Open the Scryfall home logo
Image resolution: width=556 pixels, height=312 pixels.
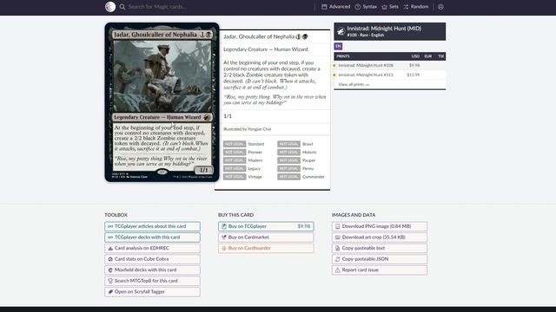[x=110, y=7]
